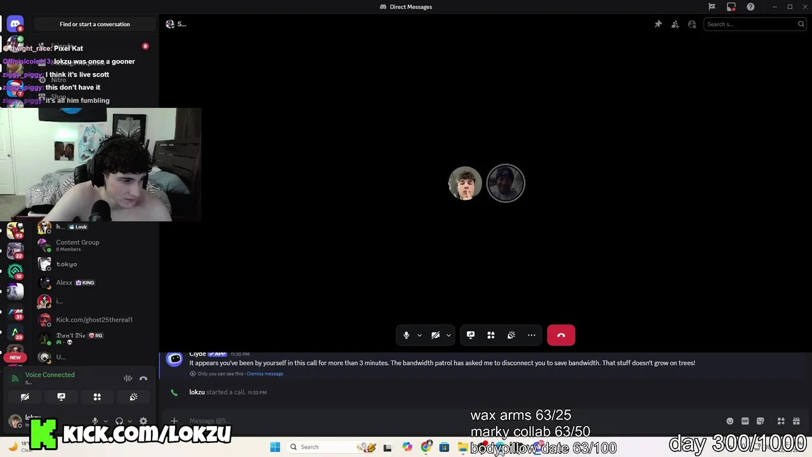Open Don't Die direct message
Viewport: 812px width, 457px height.
95,338
